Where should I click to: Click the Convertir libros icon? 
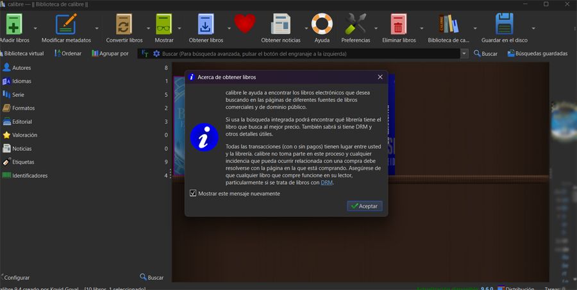[124, 24]
